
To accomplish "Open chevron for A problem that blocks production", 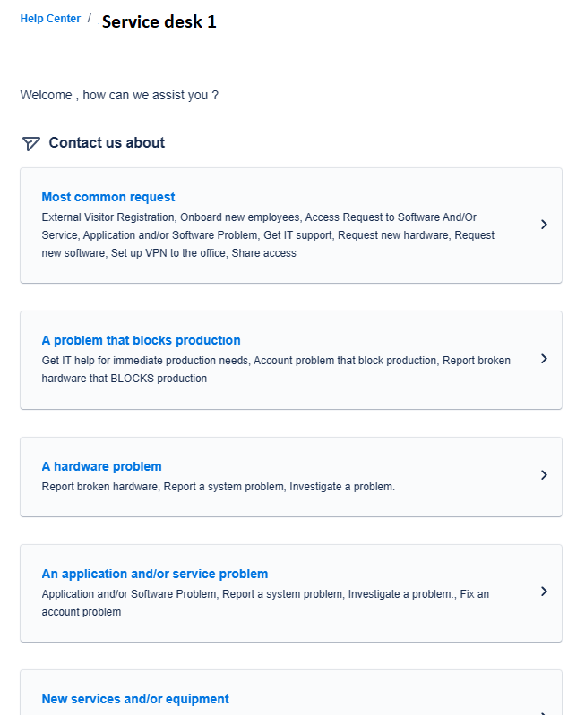I will pos(544,359).
